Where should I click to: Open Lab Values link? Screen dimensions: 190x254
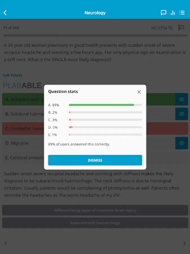[x=13, y=75]
